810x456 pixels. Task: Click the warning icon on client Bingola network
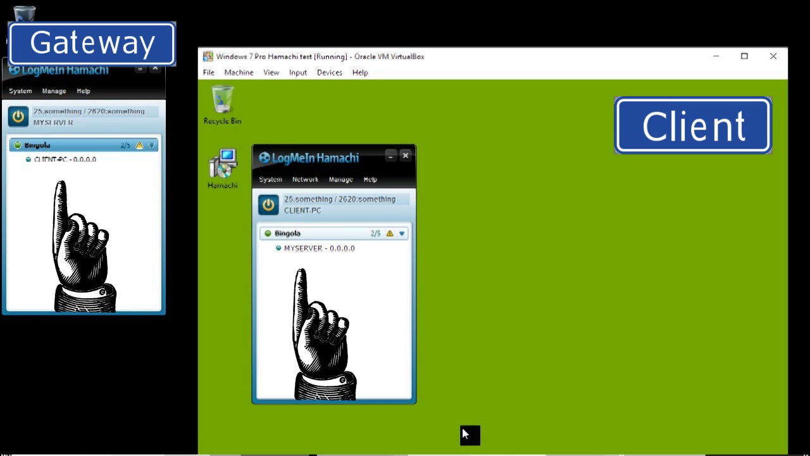pos(390,234)
